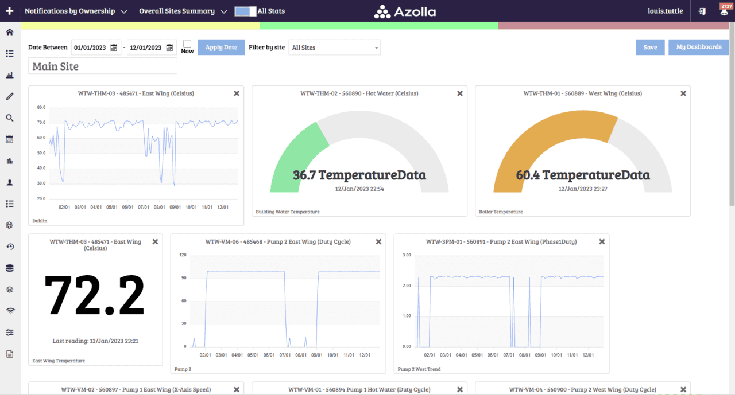This screenshot has height=395, width=735.
Task: Open the search tool from the sidebar
Action: pos(9,118)
